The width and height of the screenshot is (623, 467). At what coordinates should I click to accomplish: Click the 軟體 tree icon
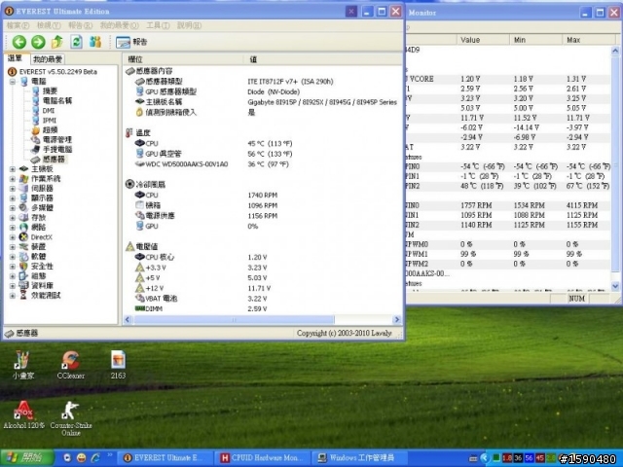(23, 257)
